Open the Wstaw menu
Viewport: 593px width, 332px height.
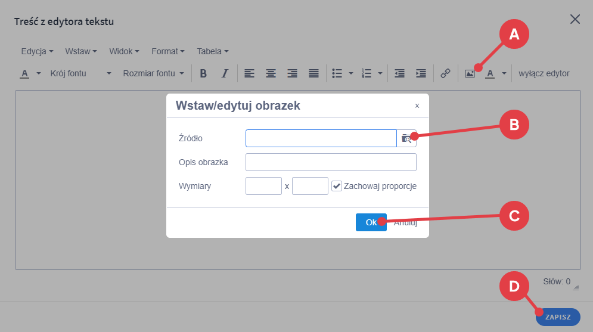click(81, 51)
